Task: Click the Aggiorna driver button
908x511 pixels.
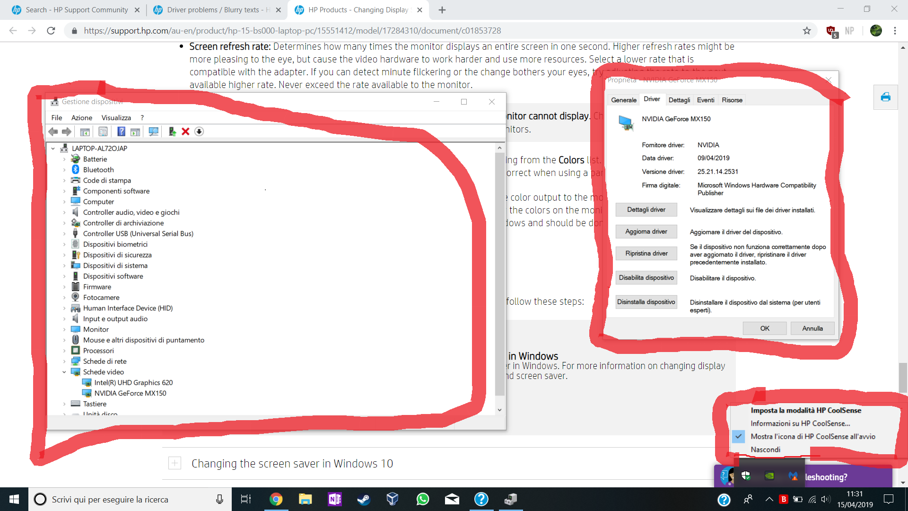Action: point(646,231)
